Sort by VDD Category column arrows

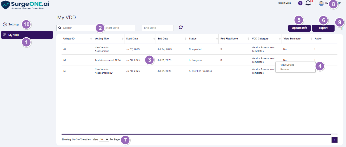tap(280, 39)
